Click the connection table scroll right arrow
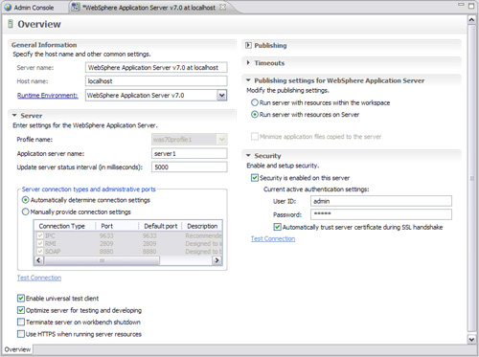This screenshot has width=479, height=357. (x=217, y=260)
